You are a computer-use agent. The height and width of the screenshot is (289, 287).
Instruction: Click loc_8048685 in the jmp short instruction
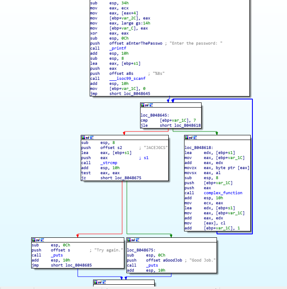[x=79, y=265]
